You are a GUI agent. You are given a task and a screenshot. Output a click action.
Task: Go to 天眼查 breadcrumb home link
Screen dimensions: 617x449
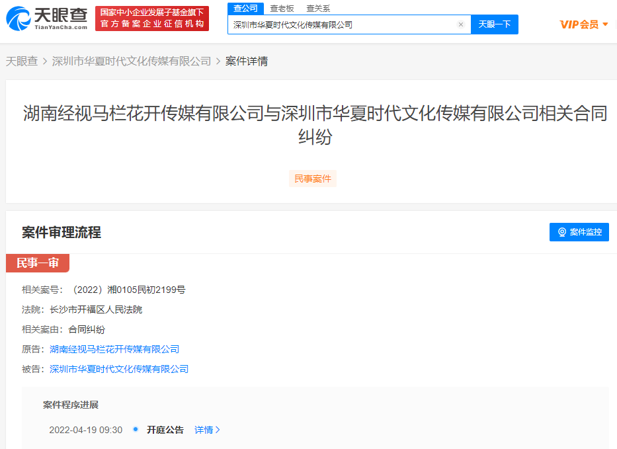(x=22, y=61)
